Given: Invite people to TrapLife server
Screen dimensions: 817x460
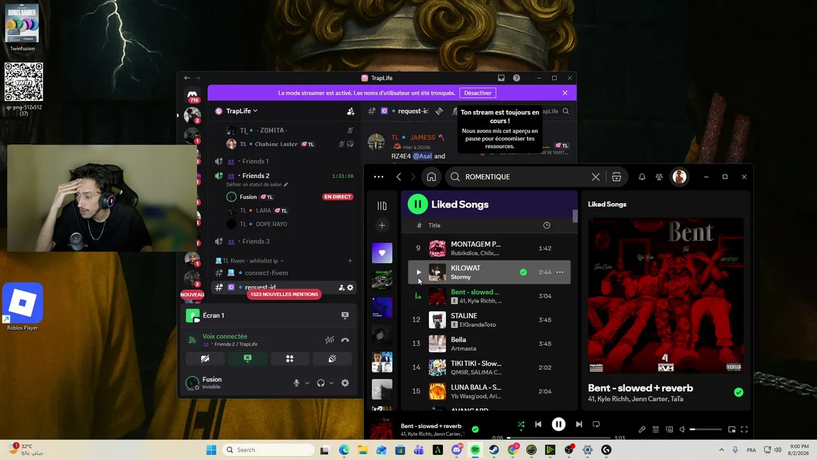Looking at the screenshot, I should pos(350,111).
